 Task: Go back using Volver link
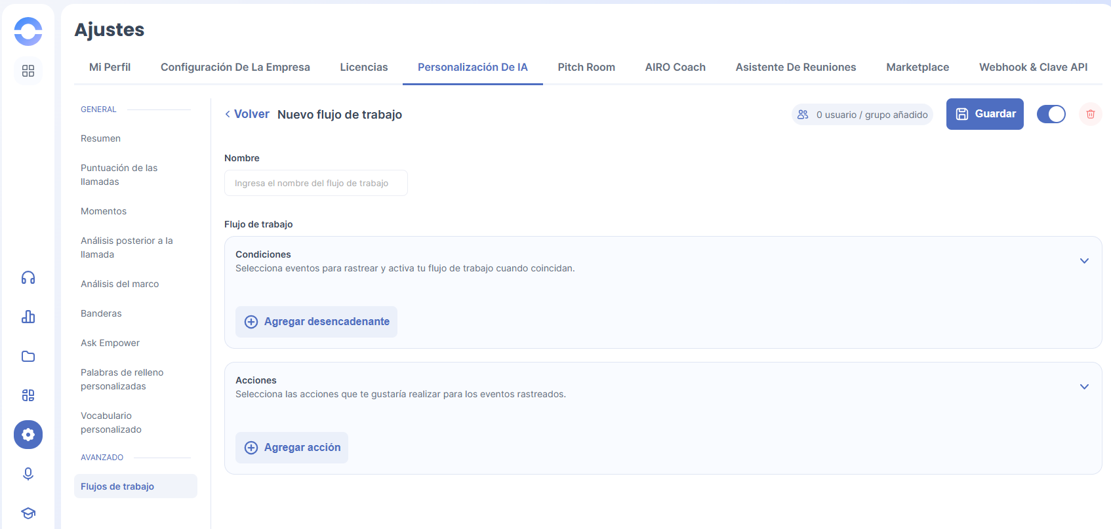tap(247, 114)
